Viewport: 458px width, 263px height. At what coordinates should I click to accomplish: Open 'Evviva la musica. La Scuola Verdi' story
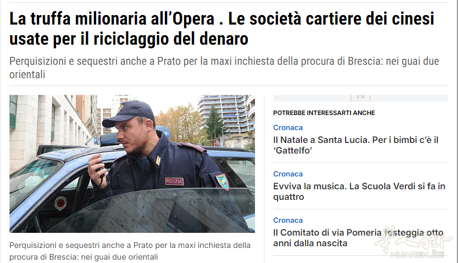(x=359, y=192)
